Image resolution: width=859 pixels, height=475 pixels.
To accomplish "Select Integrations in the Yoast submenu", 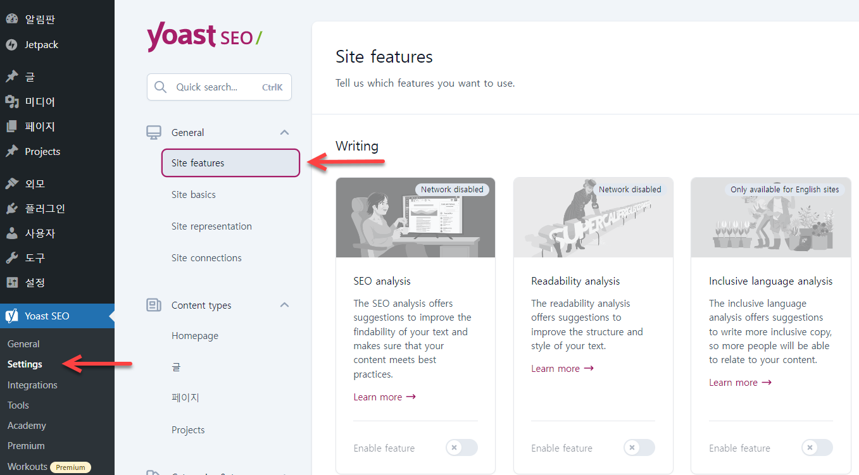I will 32,385.
